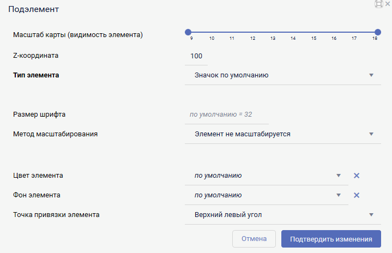Clear the Цвет элемента value with X icon

357,176
